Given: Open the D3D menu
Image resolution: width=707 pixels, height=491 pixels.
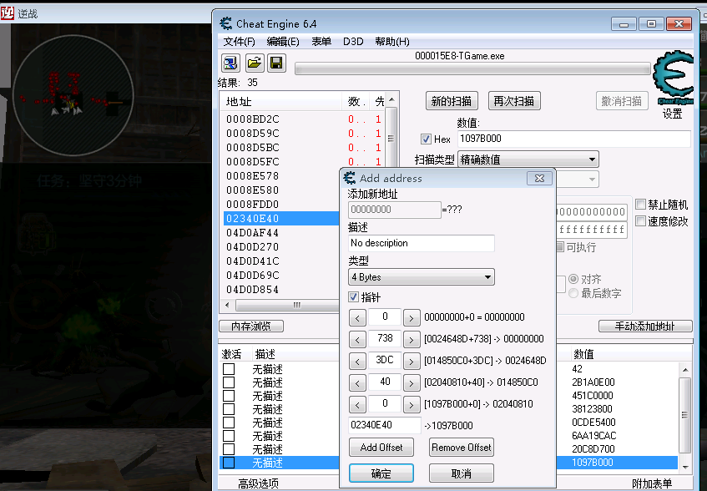Looking at the screenshot, I should pos(353,42).
